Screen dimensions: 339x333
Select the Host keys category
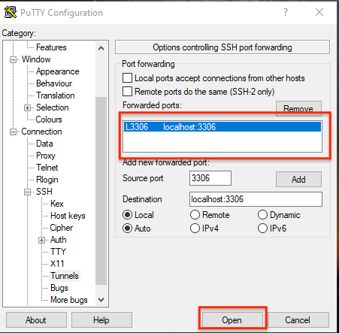[x=68, y=216]
